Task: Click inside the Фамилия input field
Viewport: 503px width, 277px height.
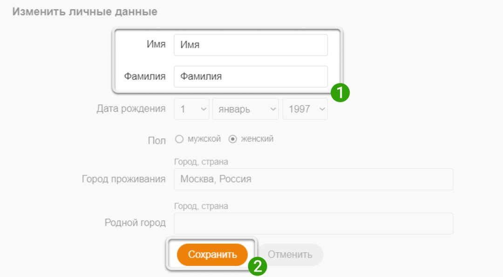Action: [x=251, y=77]
